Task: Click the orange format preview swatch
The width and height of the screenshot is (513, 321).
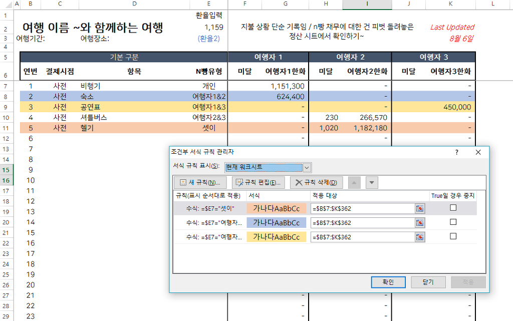Action: (x=276, y=208)
